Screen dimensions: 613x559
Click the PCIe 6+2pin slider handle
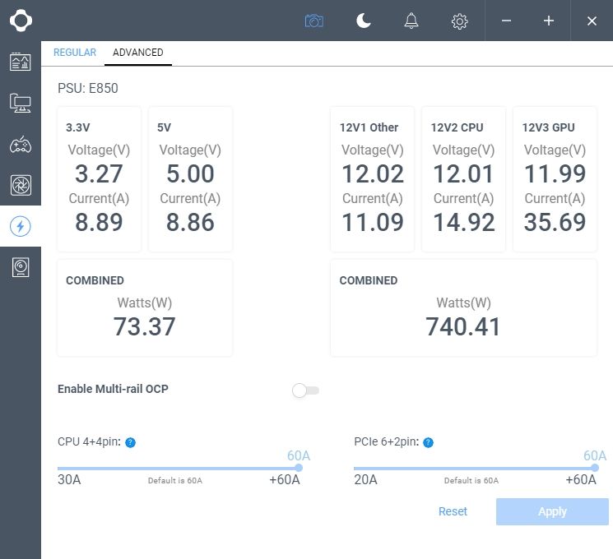595,468
